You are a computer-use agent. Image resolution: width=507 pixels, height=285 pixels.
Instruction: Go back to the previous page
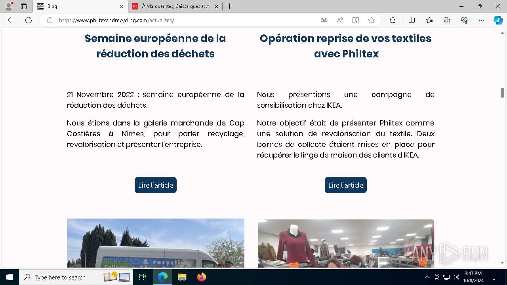[11, 20]
